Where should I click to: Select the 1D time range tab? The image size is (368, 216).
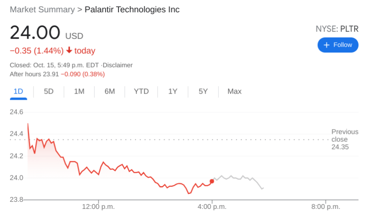18,91
